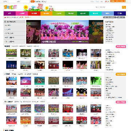
Task: Click the white active carousel indicator dash
Action: (x=80, y=41)
